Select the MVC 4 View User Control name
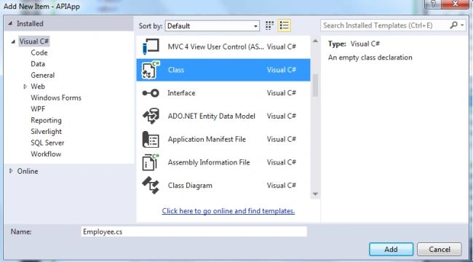The width and height of the screenshot is (473, 262). [x=216, y=47]
